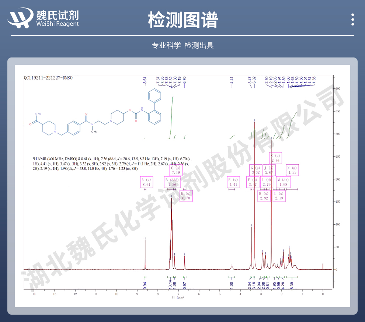365x322 pixels.
Task: Select peak label A (s) 8.61
Action: tap(146, 182)
